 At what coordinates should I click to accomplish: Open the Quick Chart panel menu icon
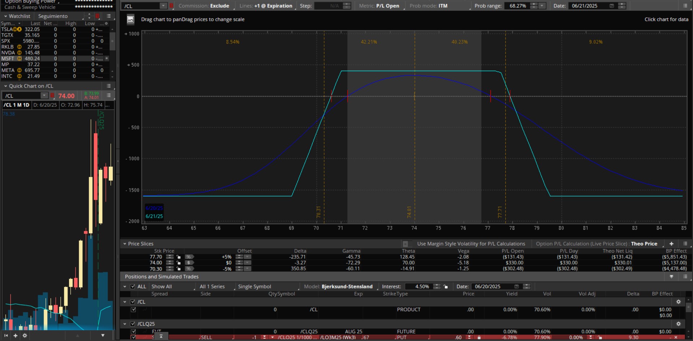[x=109, y=86]
